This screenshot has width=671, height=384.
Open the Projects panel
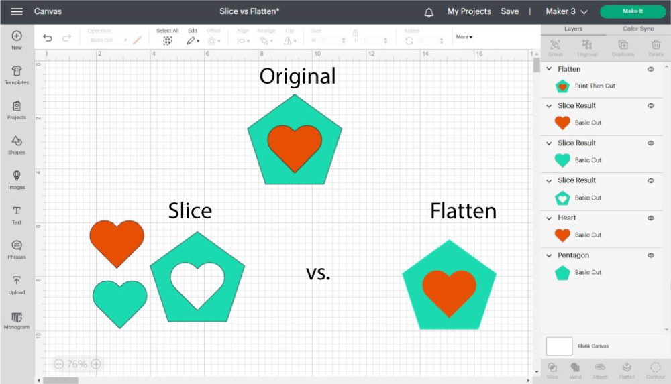[x=17, y=110]
